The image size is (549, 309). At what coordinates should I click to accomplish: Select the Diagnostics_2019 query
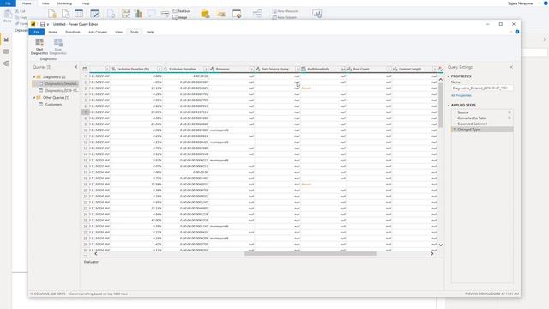click(56, 90)
